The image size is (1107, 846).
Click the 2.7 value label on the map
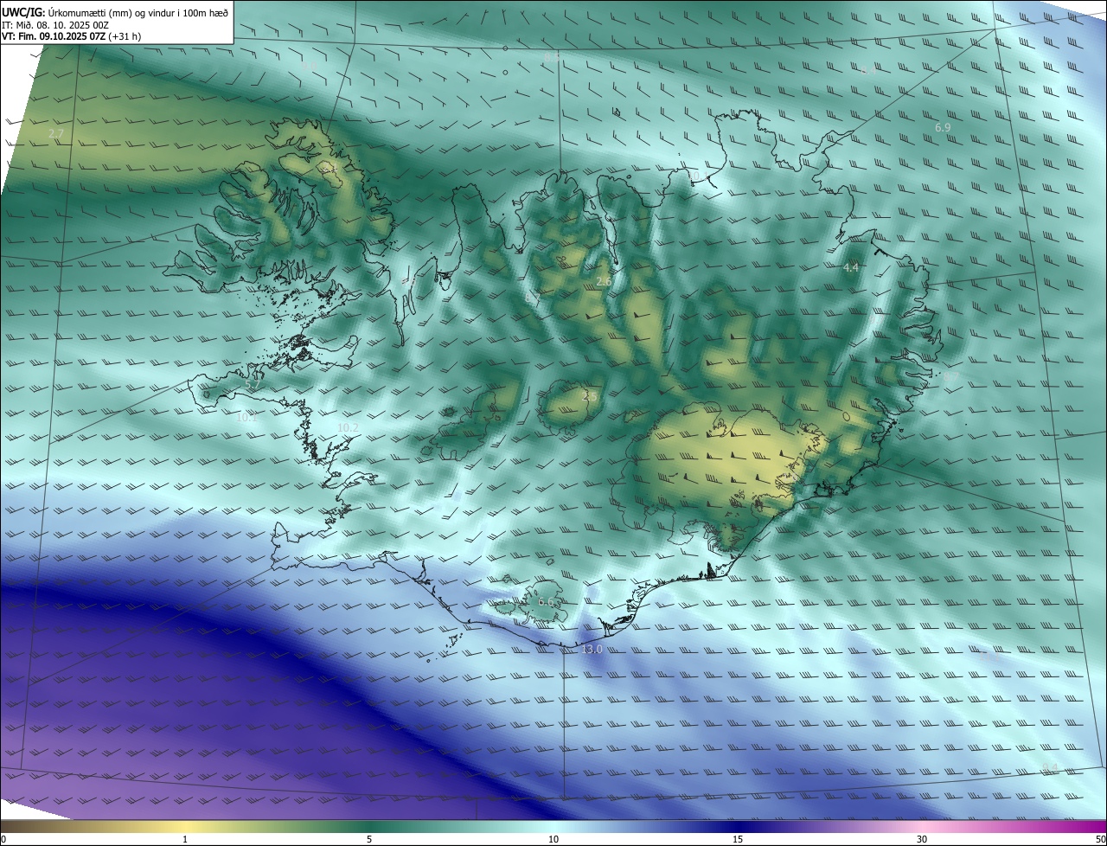point(56,133)
